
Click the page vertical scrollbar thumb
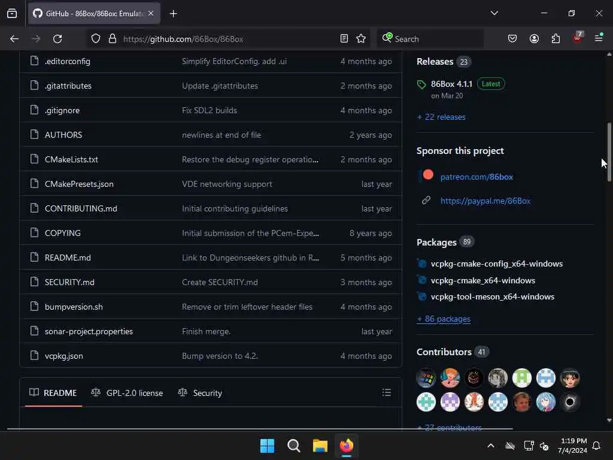pos(609,152)
